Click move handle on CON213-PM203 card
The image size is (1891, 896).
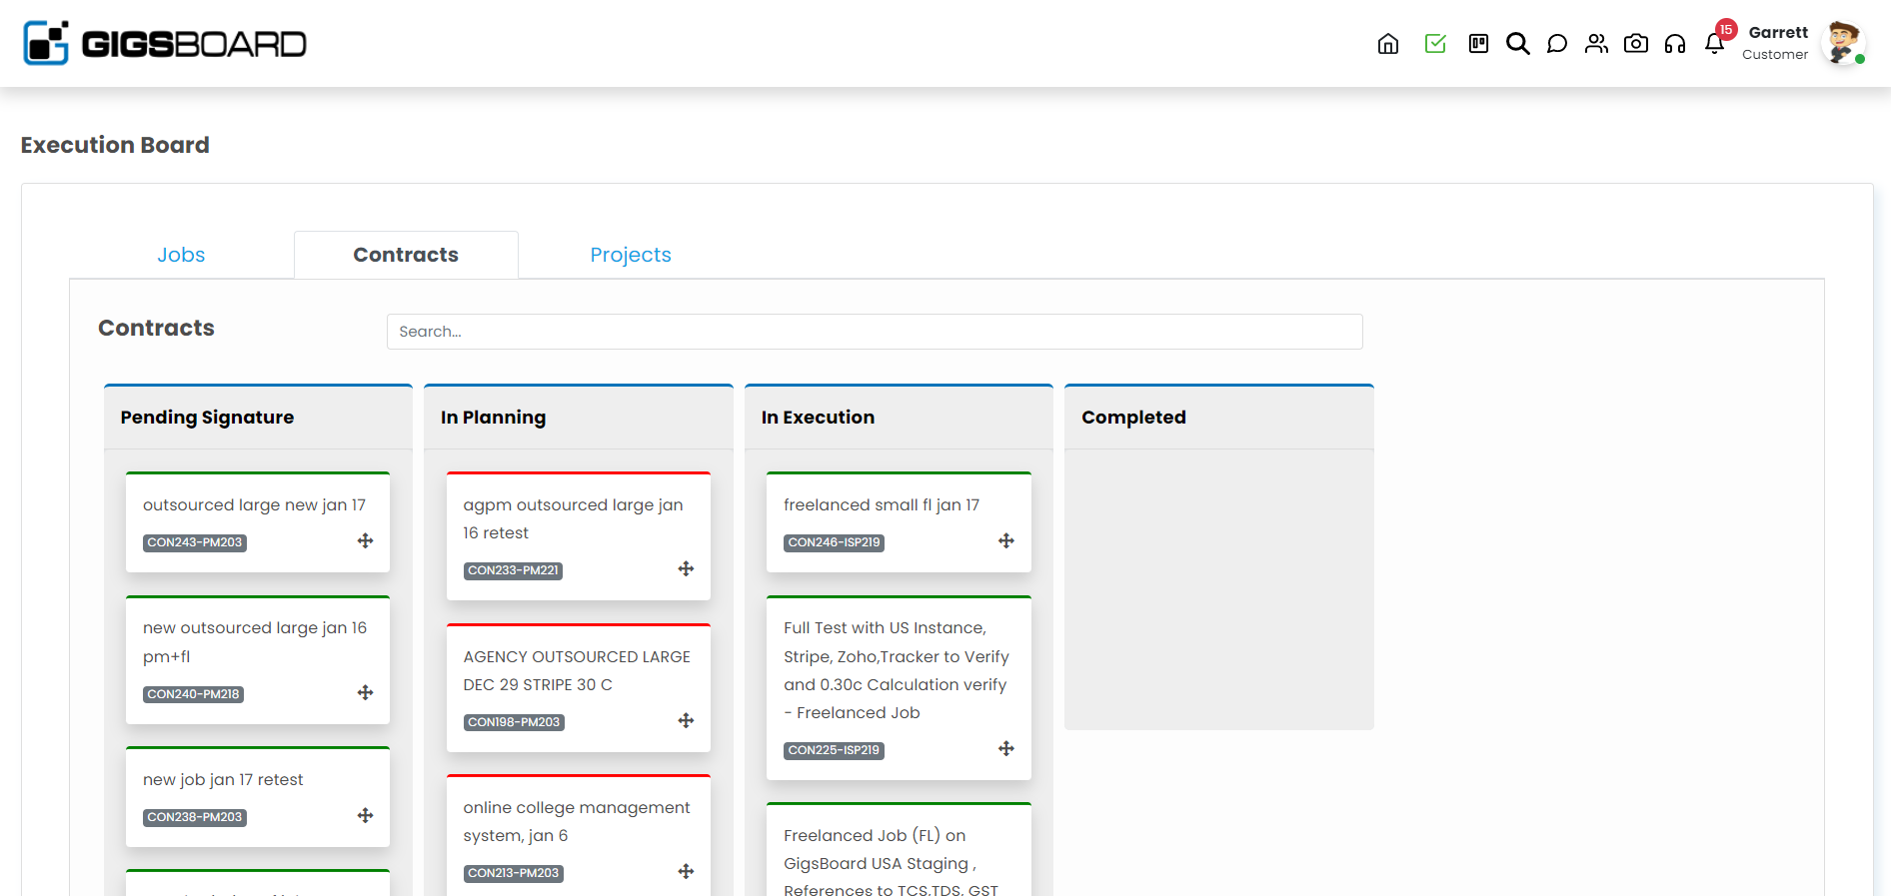[x=686, y=871]
